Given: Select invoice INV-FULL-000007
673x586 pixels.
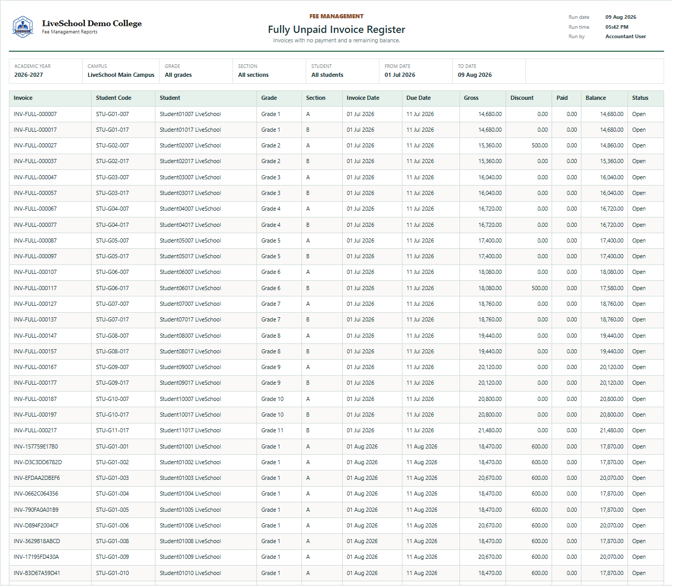Looking at the screenshot, I should 35,114.
